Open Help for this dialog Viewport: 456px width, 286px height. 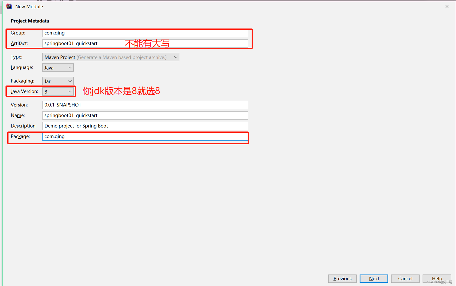437,278
